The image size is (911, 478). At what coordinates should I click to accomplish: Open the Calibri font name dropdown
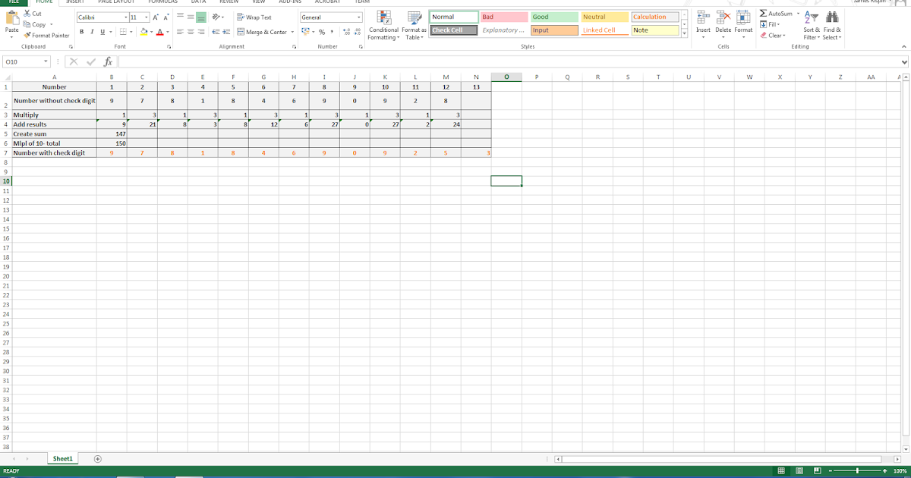(125, 17)
